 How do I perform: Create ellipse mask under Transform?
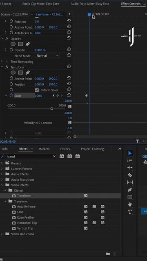13,73
